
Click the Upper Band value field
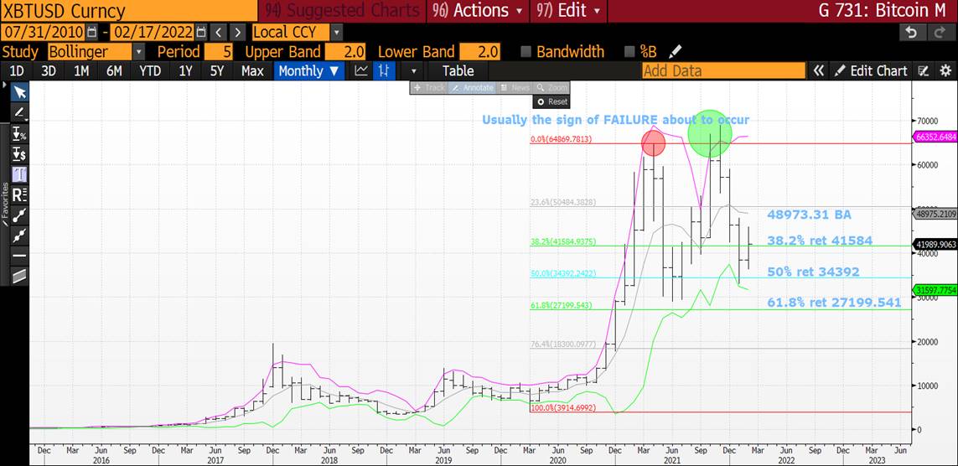(x=346, y=52)
